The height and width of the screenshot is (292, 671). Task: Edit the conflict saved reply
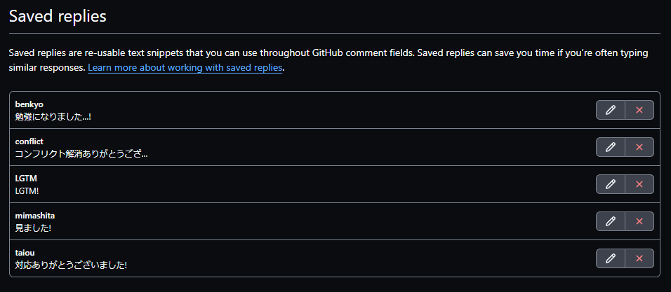click(611, 147)
